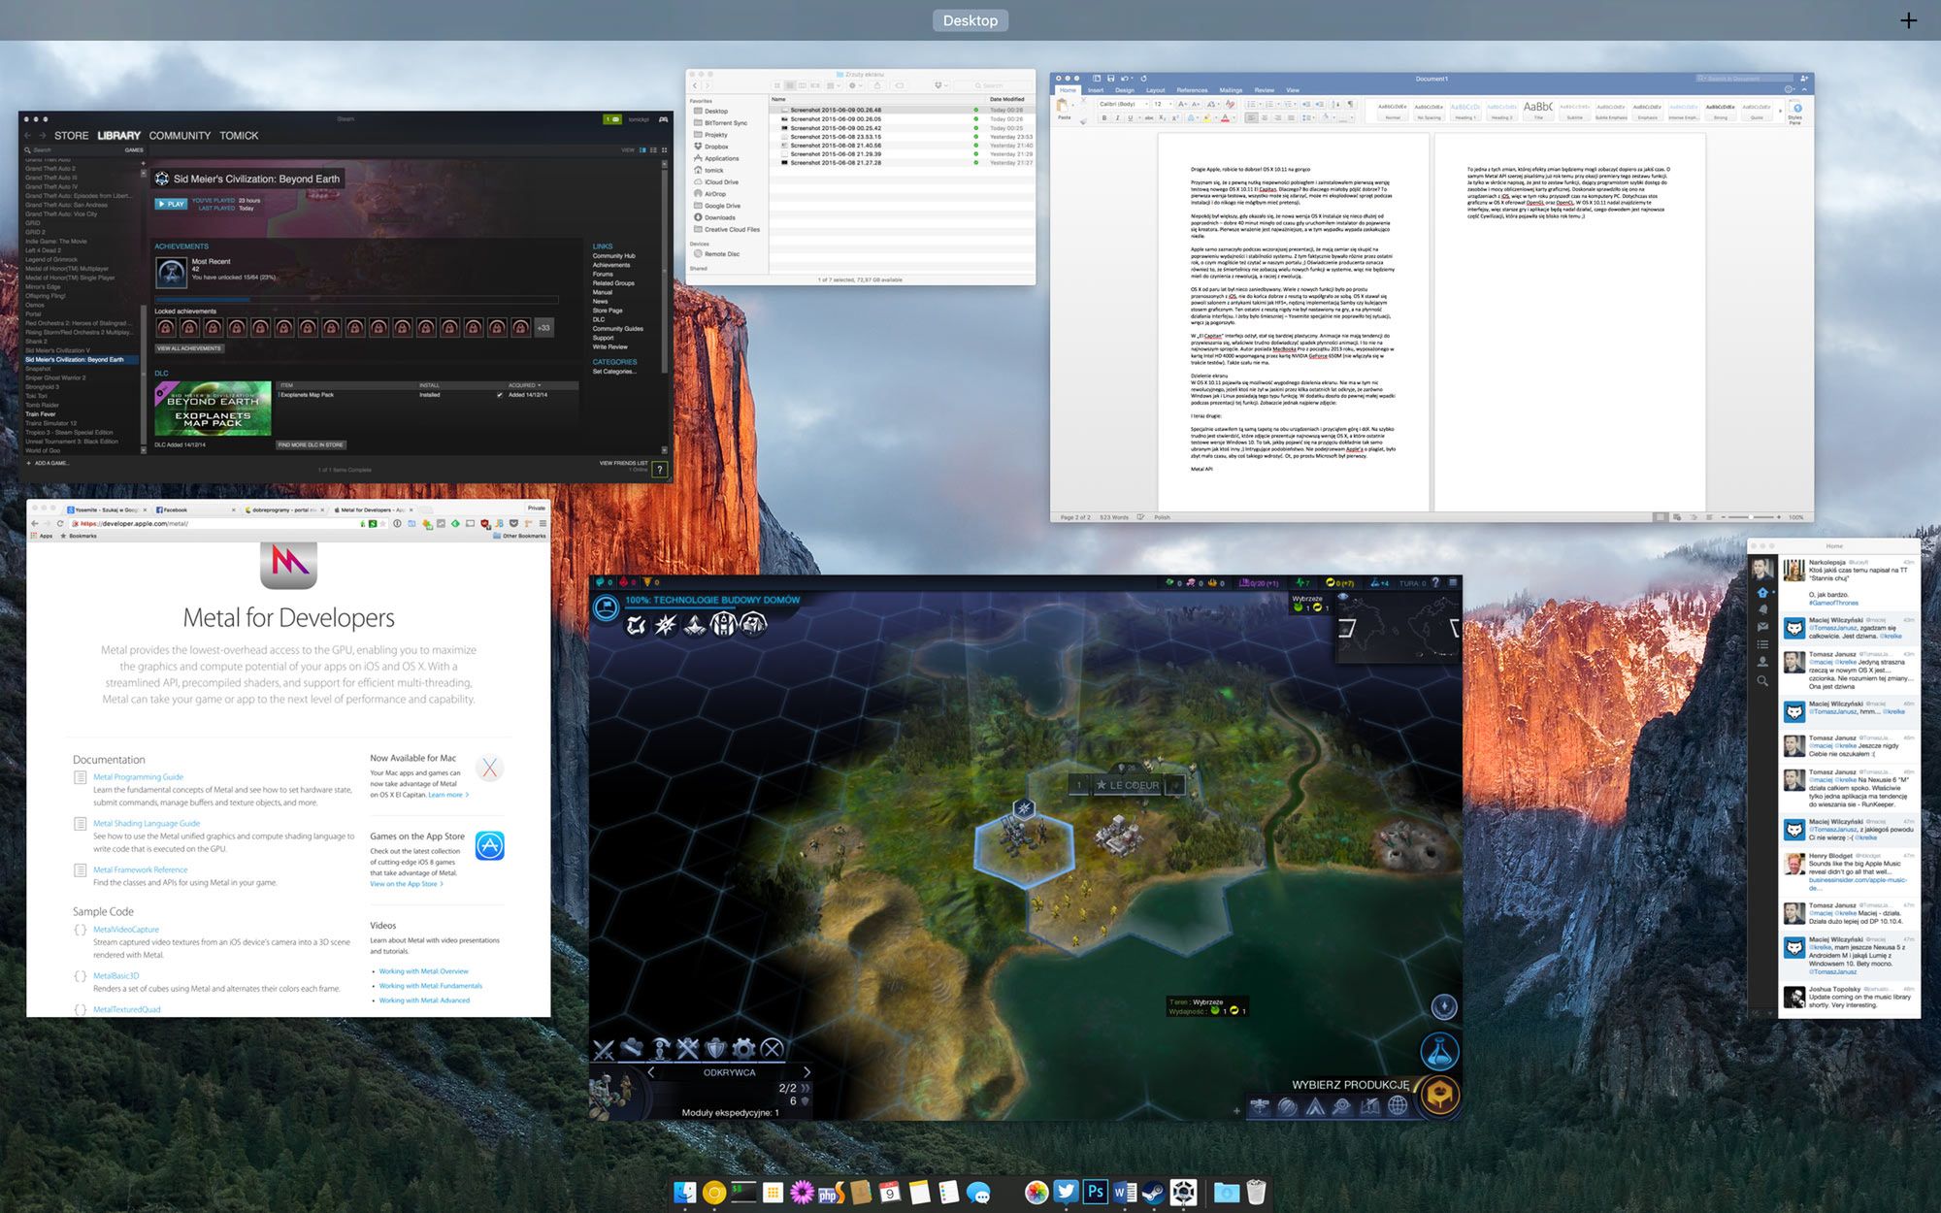This screenshot has height=1213, width=1941.
Task: Switch to the Insert tab in Word
Action: click(1095, 90)
